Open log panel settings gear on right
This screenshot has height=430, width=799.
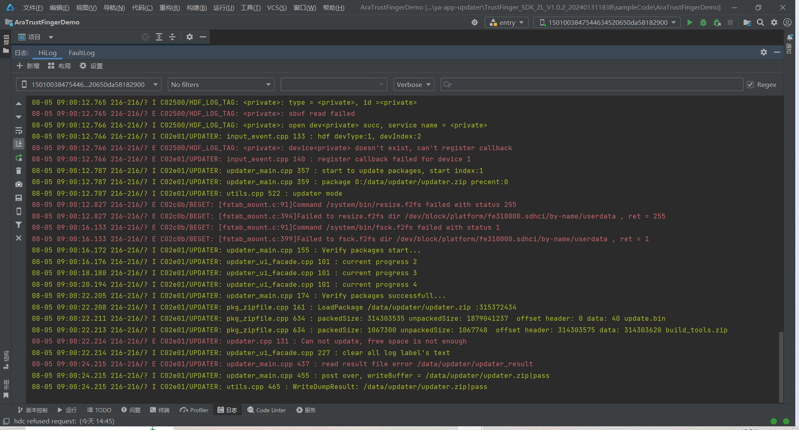pos(764,52)
